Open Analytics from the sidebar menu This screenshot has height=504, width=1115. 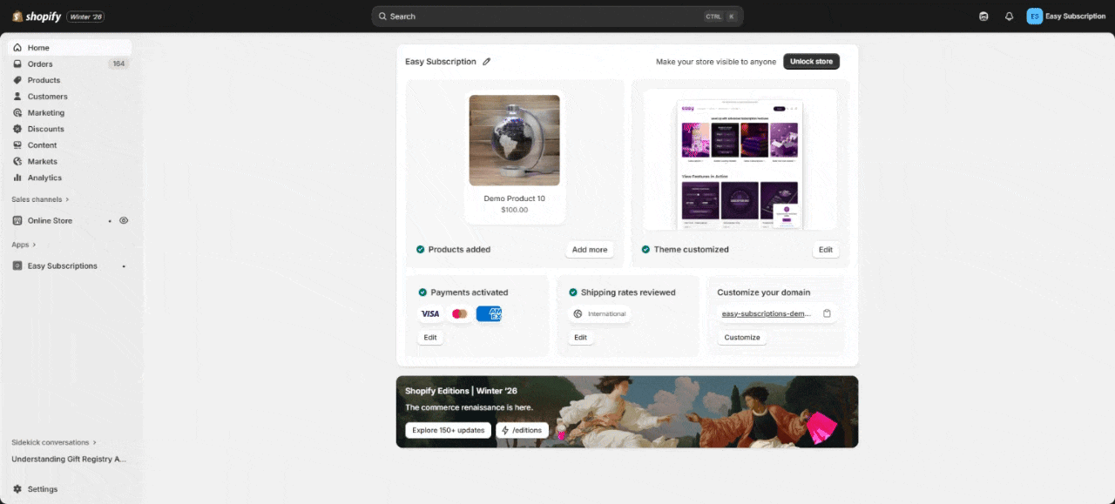coord(44,178)
